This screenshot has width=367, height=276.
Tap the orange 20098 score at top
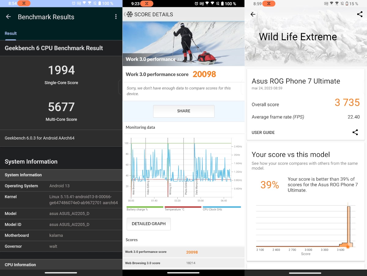click(x=204, y=74)
